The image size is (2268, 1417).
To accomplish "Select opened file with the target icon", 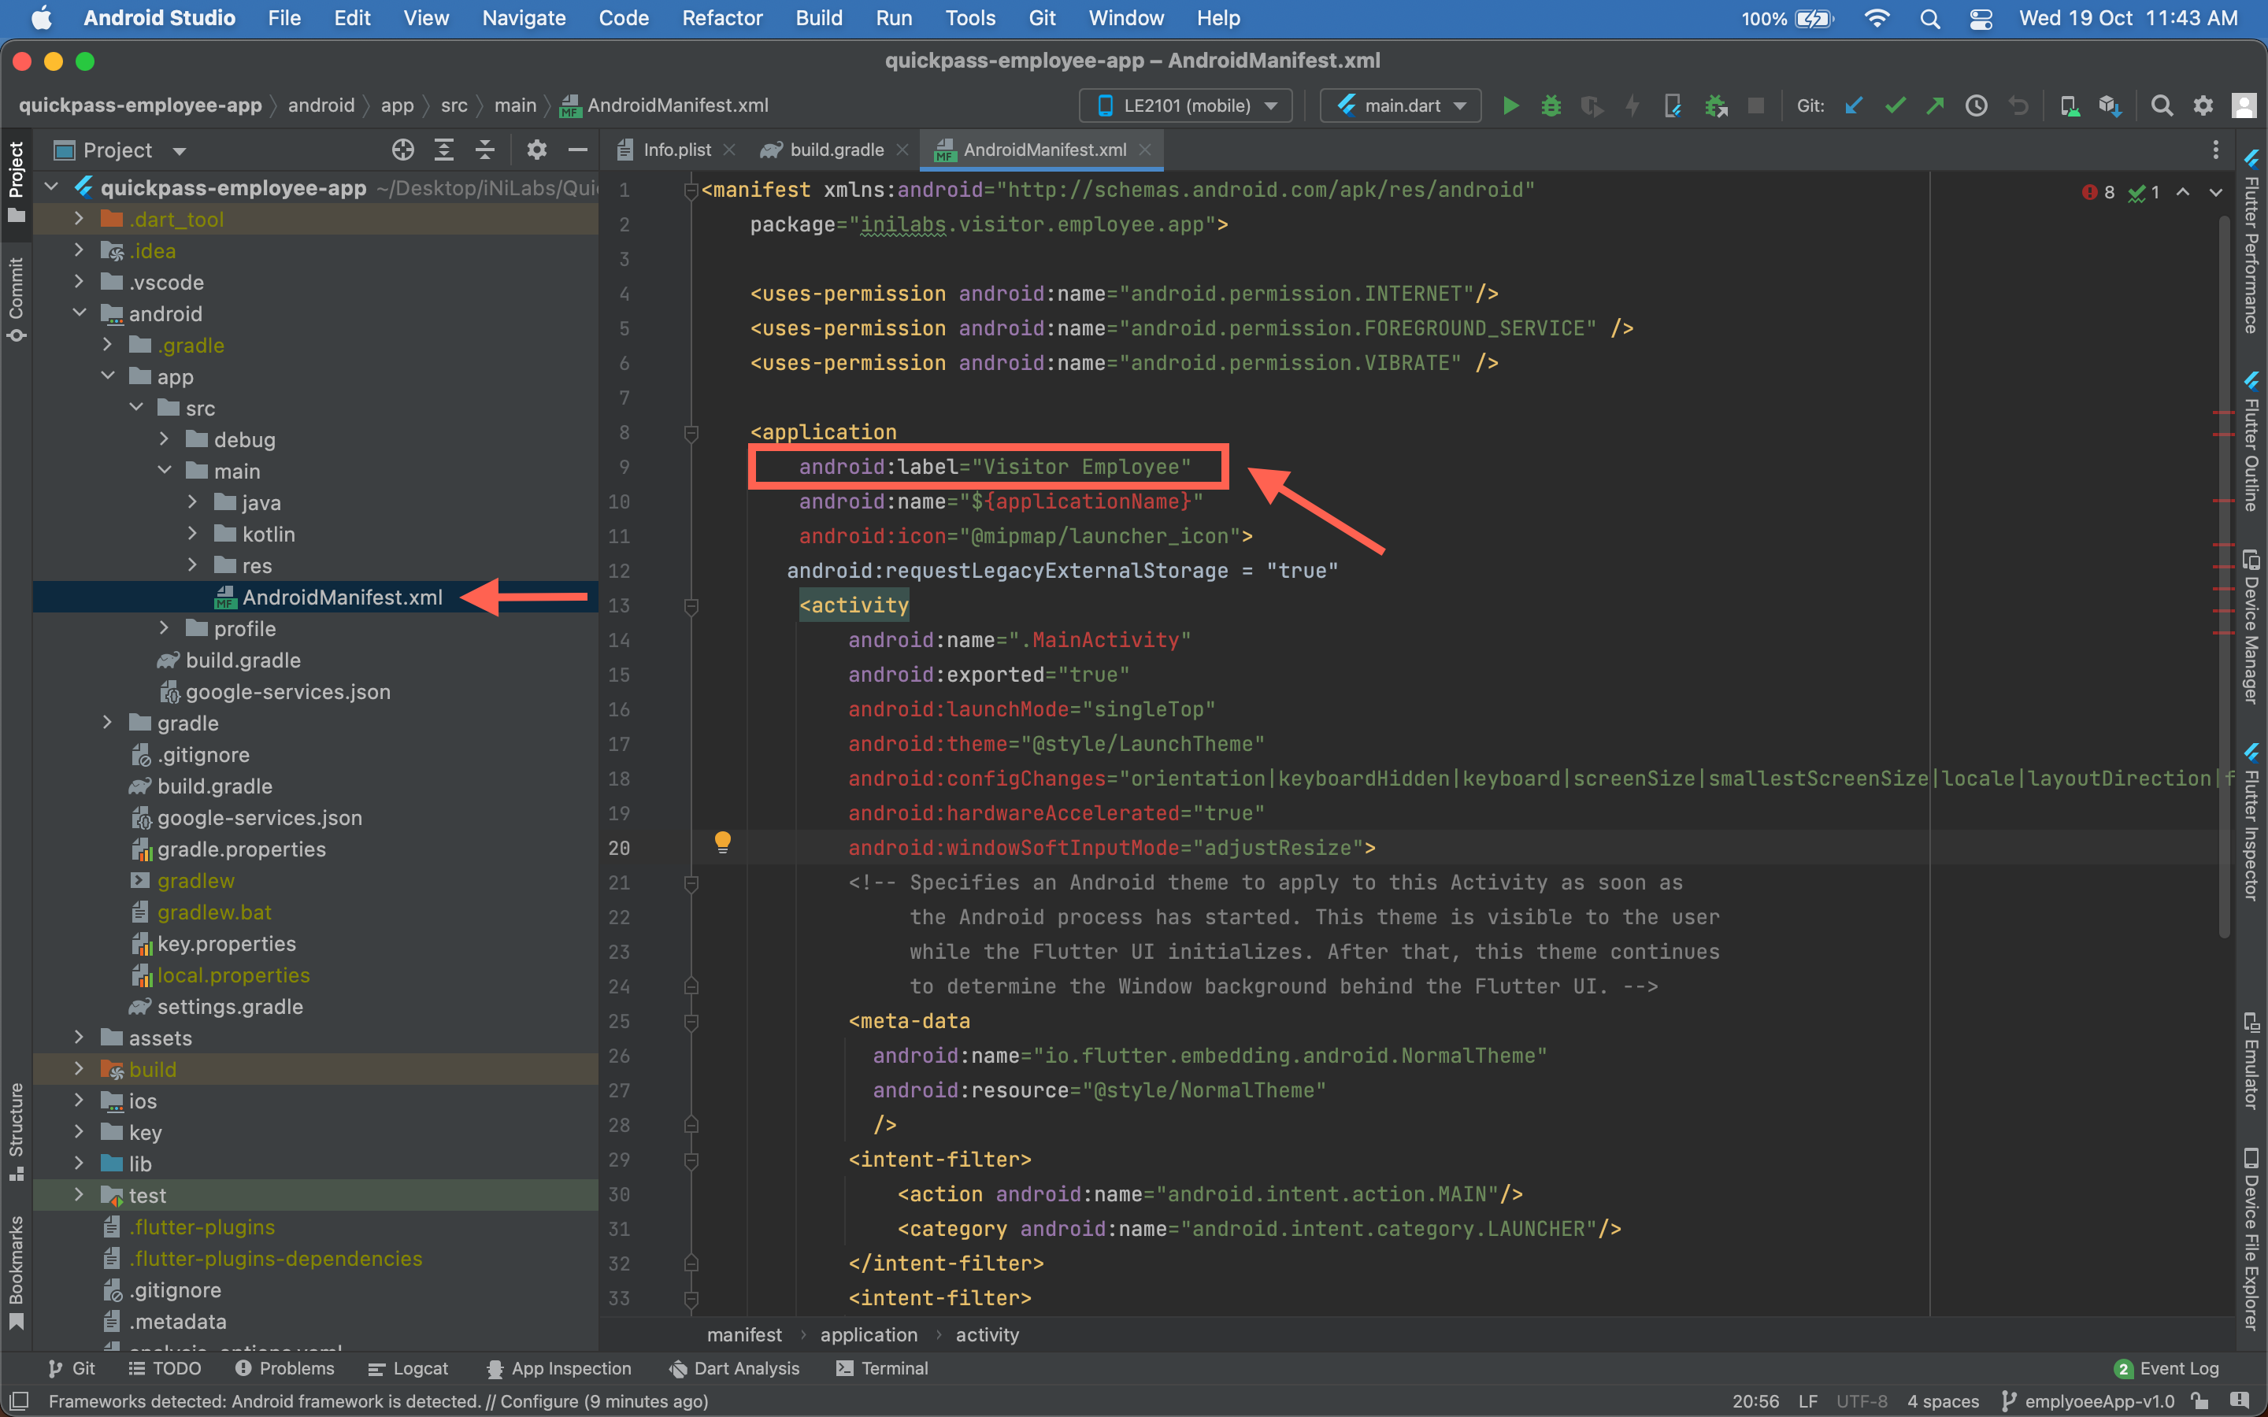I will [x=403, y=150].
